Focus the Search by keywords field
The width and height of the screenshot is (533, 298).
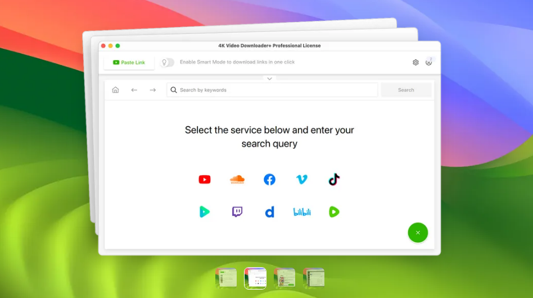point(272,90)
